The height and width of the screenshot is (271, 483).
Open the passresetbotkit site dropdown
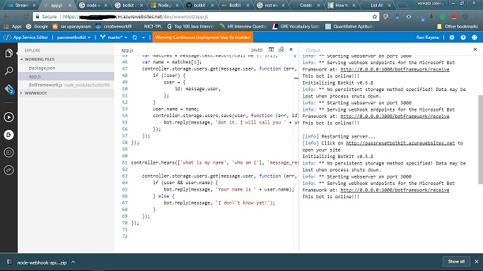pos(74,37)
